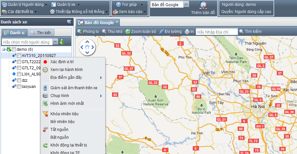Click the Tìm kiếm address search button
The height and width of the screenshot is (154, 297).
[250, 32]
